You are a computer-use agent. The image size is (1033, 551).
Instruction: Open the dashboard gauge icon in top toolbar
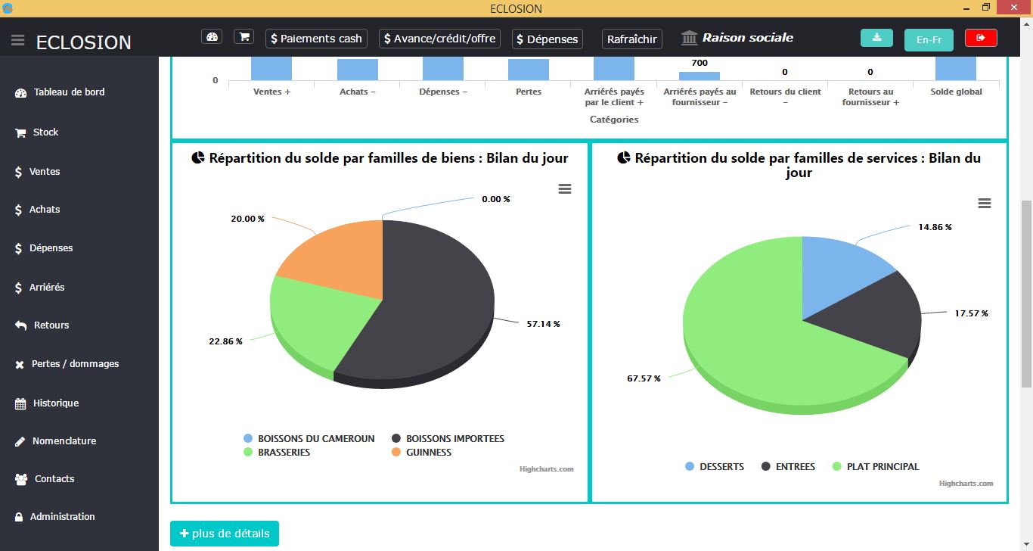pyautogui.click(x=212, y=37)
